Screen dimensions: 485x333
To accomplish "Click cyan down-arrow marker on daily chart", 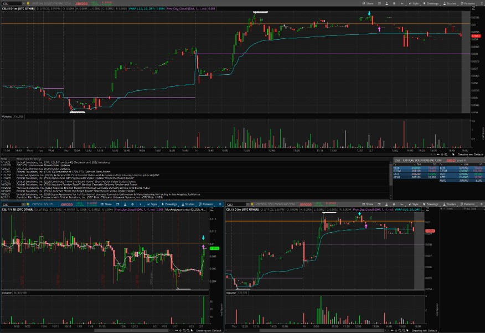I will (x=203, y=238).
